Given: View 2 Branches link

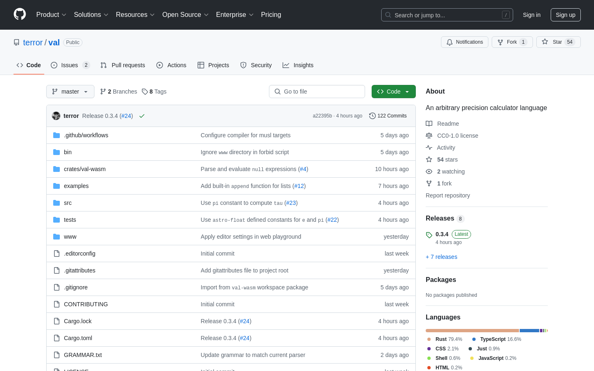Looking at the screenshot, I should coord(119,92).
